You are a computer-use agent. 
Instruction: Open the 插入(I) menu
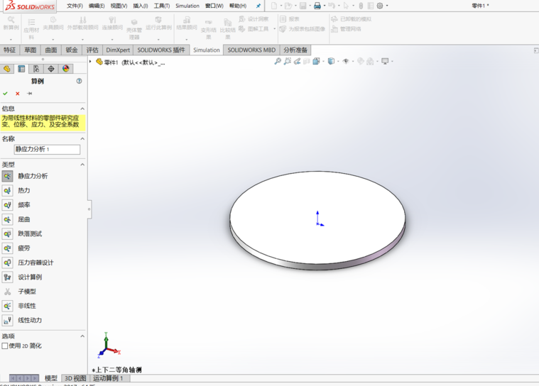point(140,6)
